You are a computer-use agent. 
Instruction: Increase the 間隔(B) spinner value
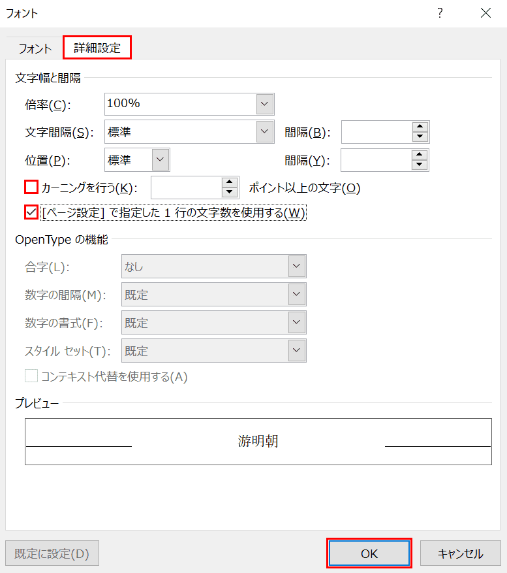tap(420, 127)
